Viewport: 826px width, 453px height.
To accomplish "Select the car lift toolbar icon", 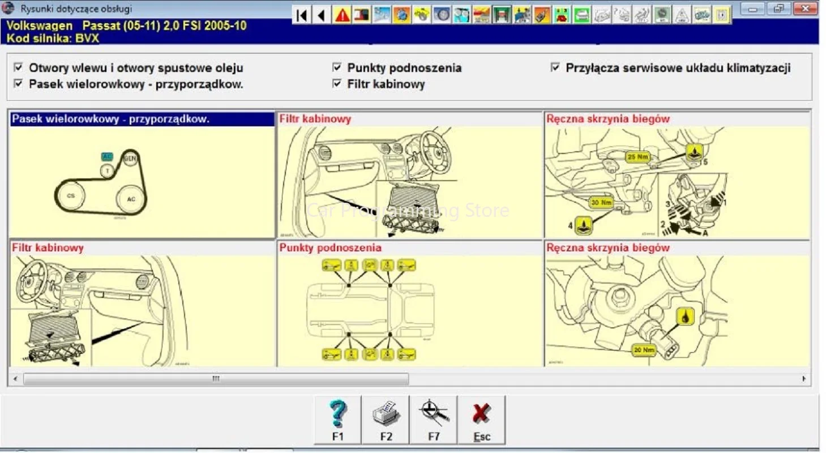I will pos(501,14).
